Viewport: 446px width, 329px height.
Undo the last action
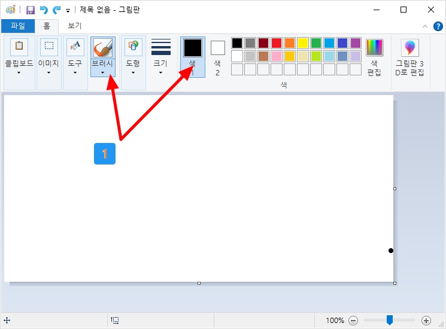click(44, 10)
